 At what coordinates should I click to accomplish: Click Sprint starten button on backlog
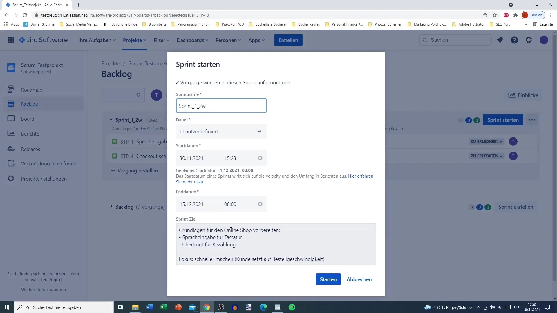pos(503,120)
